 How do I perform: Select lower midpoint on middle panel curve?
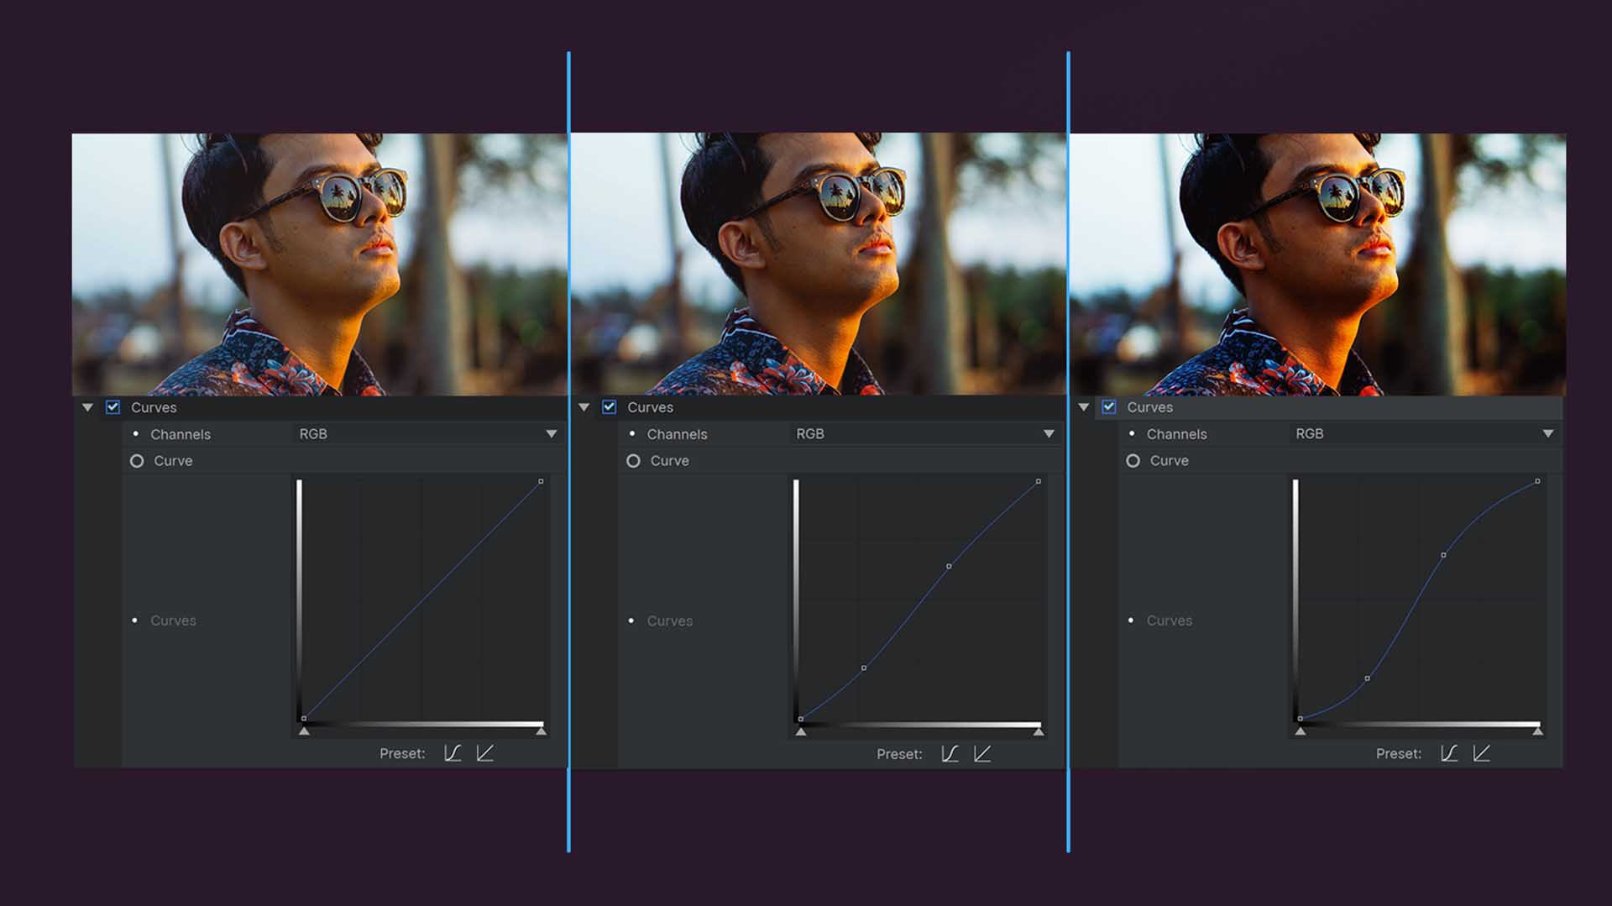864,668
